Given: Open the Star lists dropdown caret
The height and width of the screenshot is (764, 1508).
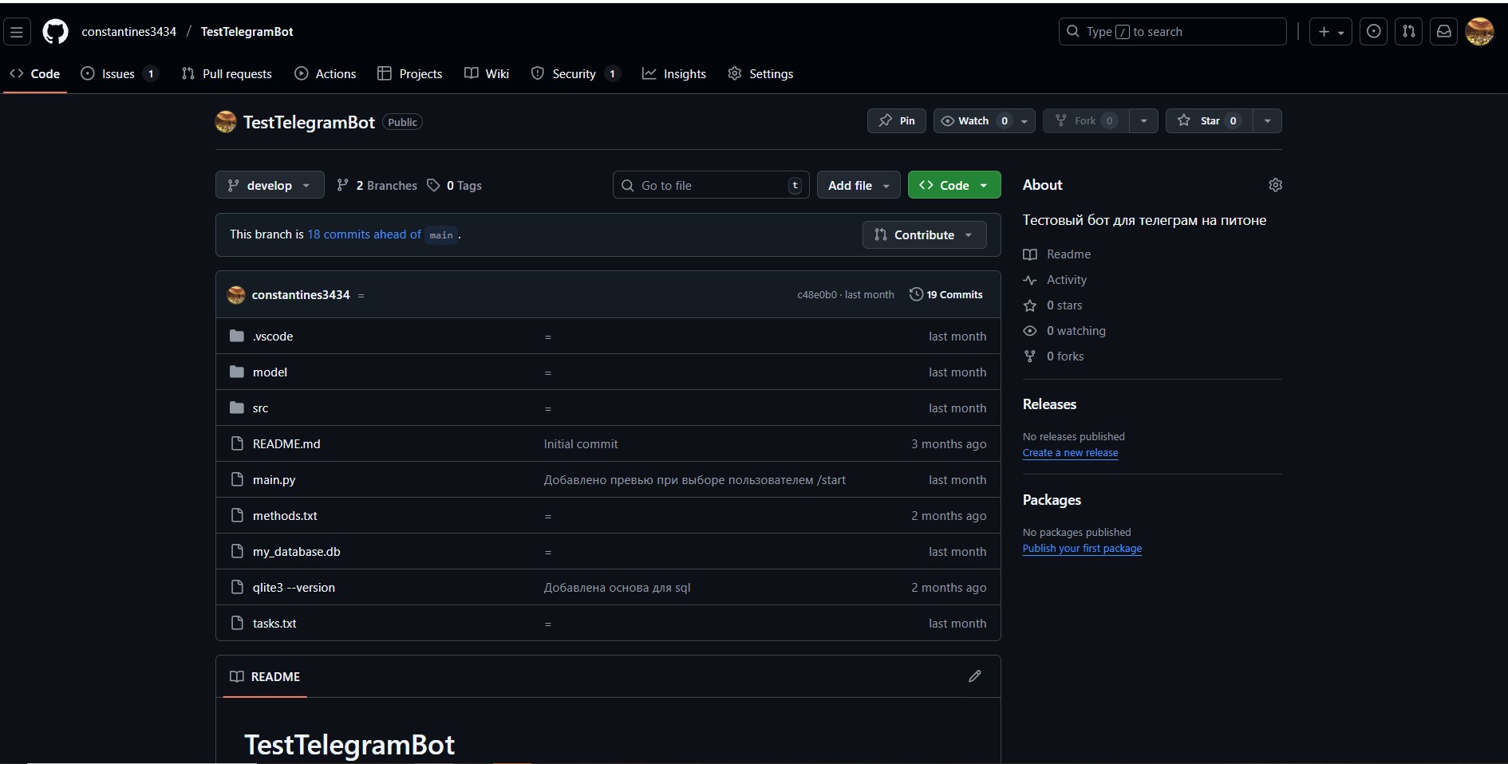Looking at the screenshot, I should (1267, 120).
